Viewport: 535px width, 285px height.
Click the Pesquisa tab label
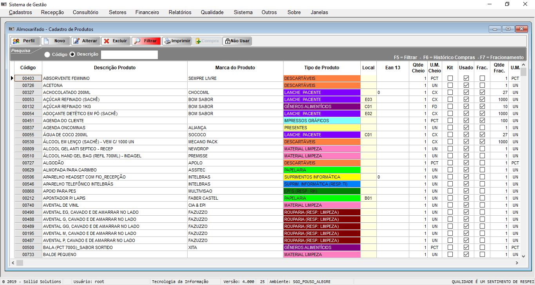[20, 51]
